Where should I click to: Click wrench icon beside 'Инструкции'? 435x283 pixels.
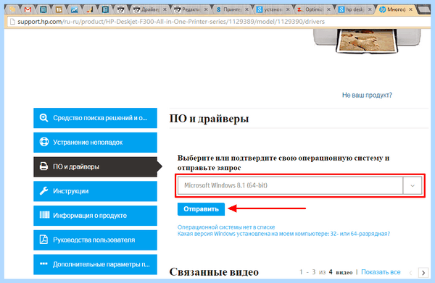click(x=43, y=191)
